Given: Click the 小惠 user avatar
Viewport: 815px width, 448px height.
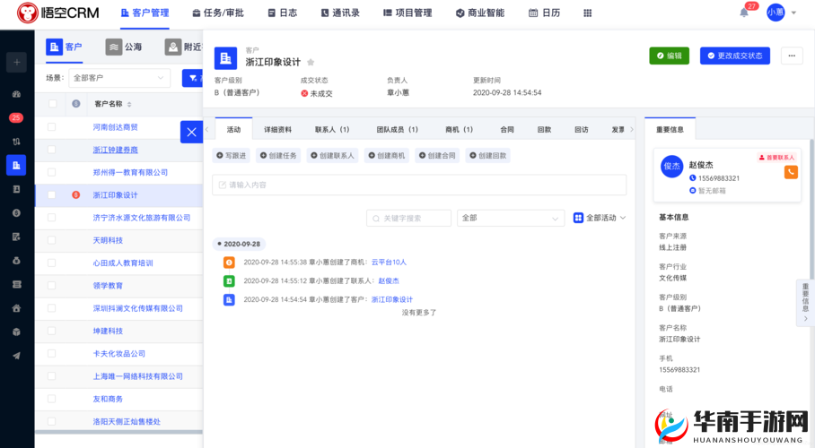Looking at the screenshot, I should 776,13.
